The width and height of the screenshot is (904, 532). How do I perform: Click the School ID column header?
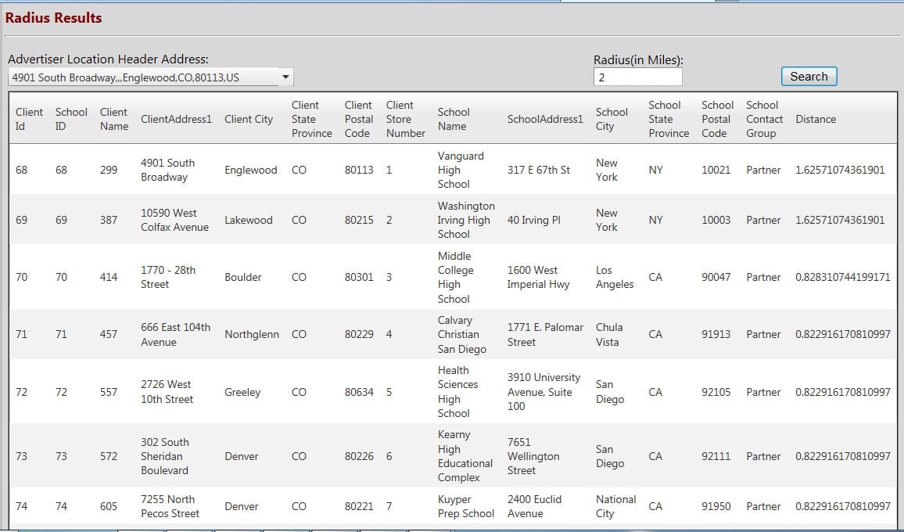click(71, 119)
